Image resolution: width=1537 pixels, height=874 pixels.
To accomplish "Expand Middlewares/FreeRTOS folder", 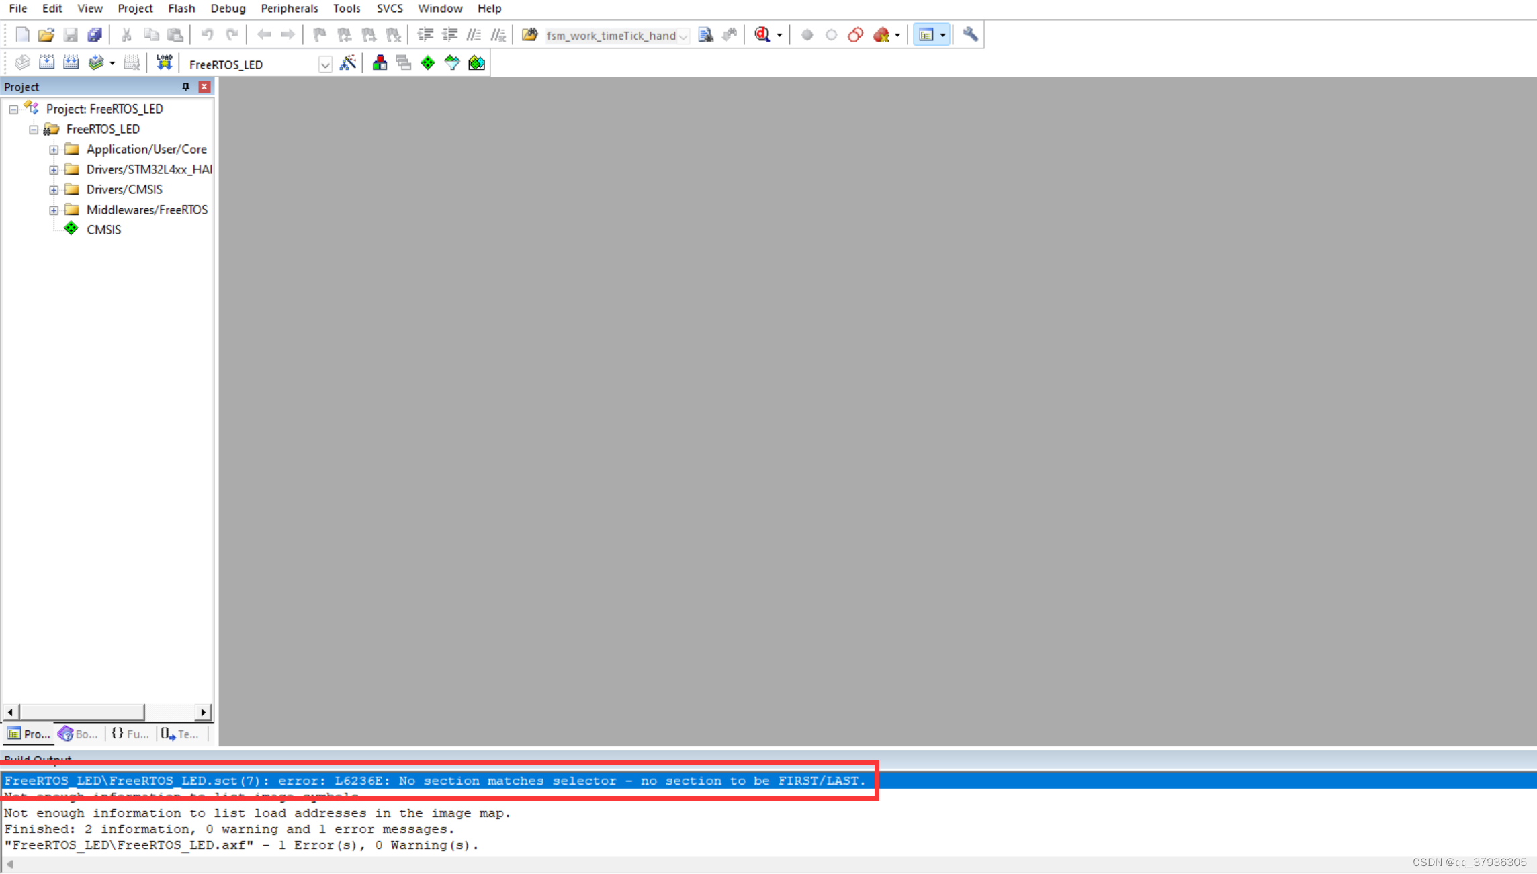I will point(54,210).
